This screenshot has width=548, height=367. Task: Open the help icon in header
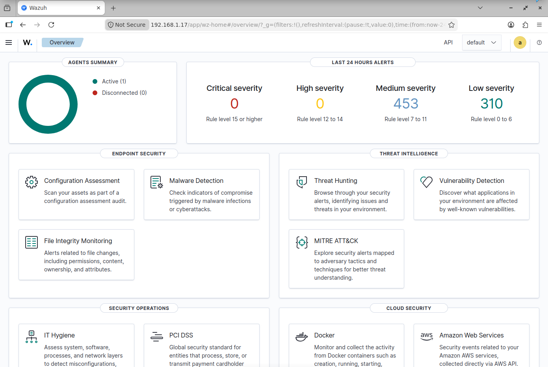pyautogui.click(x=539, y=42)
